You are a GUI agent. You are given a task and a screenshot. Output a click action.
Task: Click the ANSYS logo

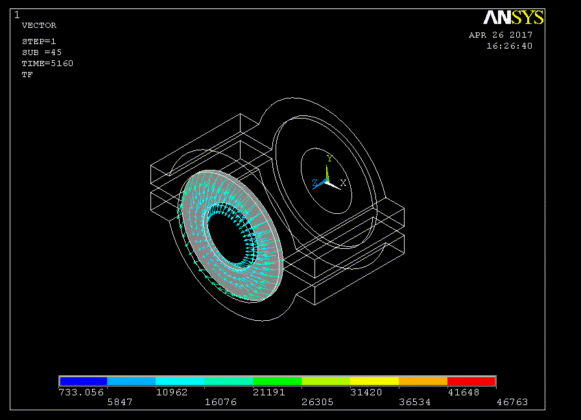(514, 17)
